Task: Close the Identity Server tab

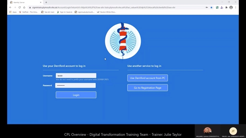Action: coord(41,2)
